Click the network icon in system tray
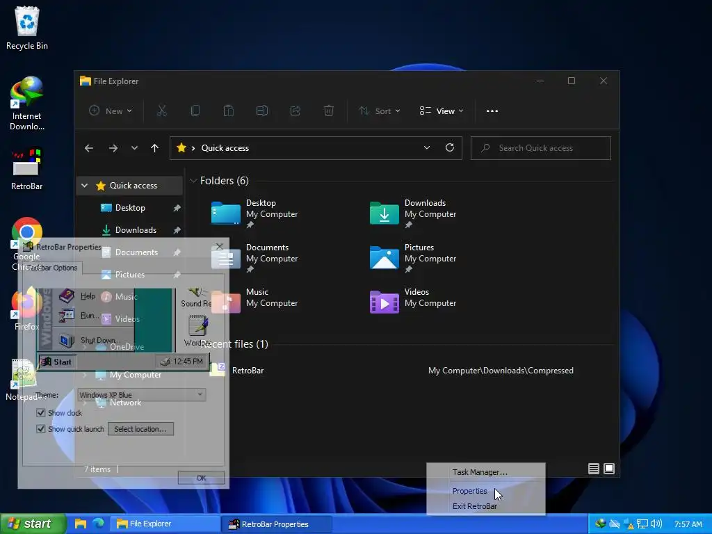 pos(642,524)
